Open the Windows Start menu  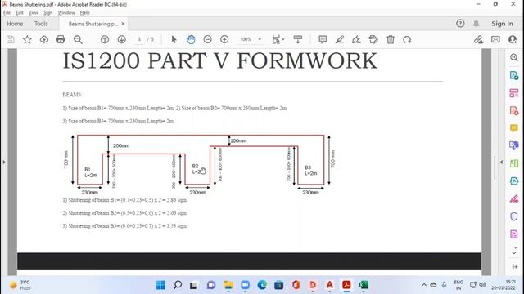160,285
